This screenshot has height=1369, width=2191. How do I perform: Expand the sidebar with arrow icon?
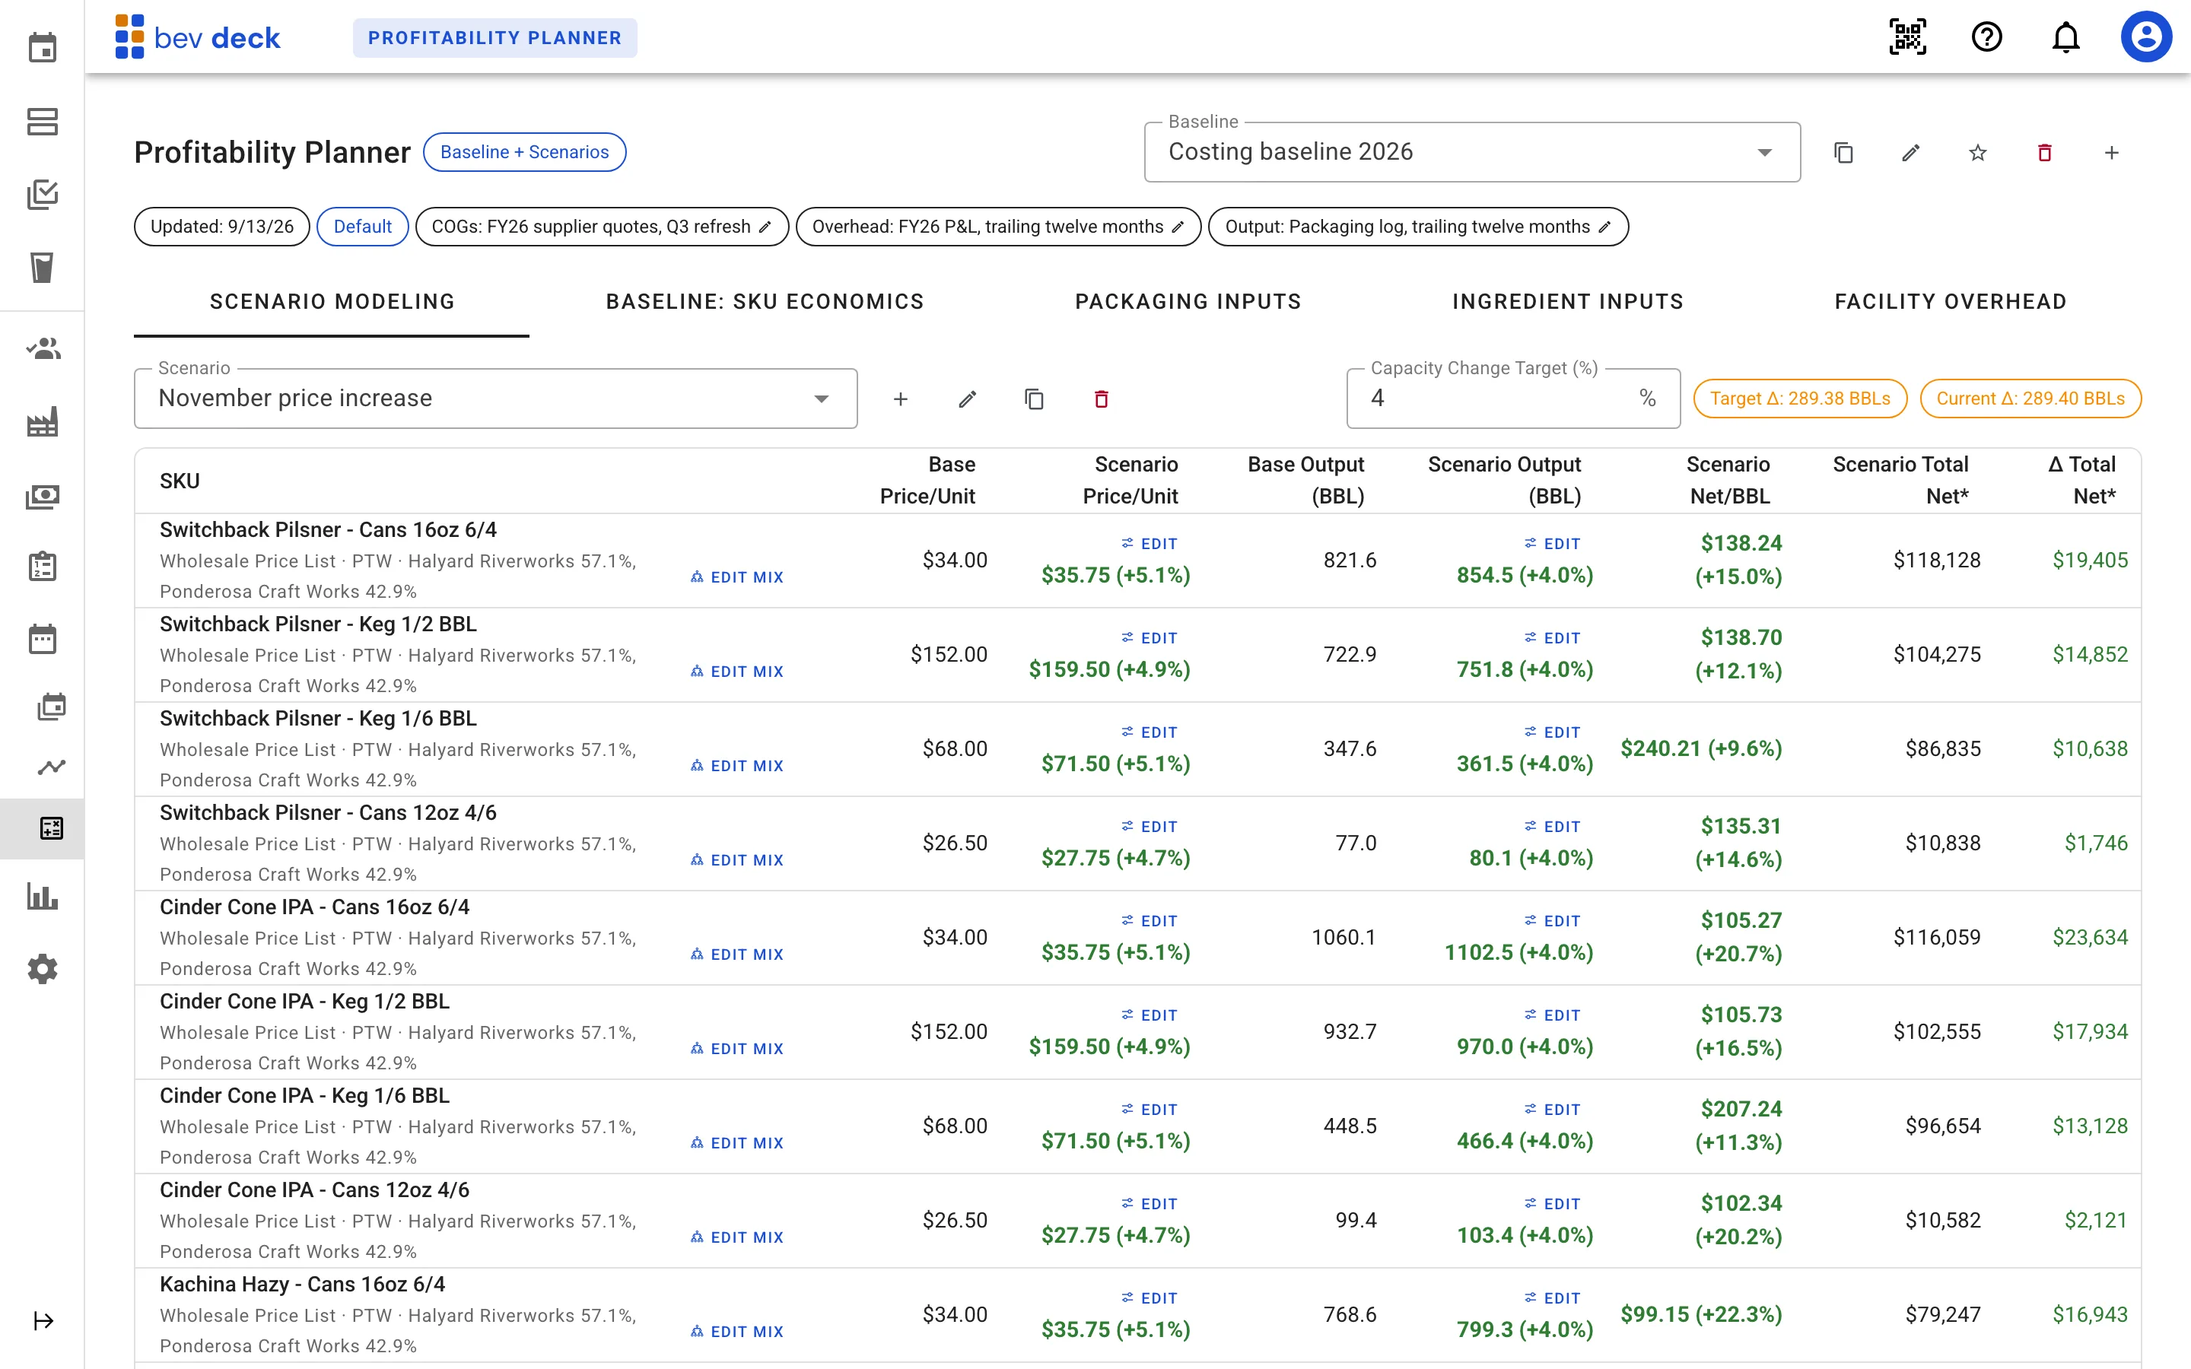click(43, 1321)
